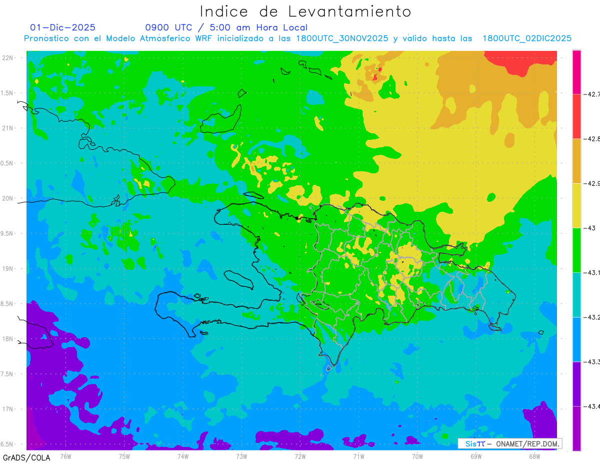The width and height of the screenshot is (600, 463).
Task: Click the "74W" longitude label
Action: pyautogui.click(x=183, y=456)
